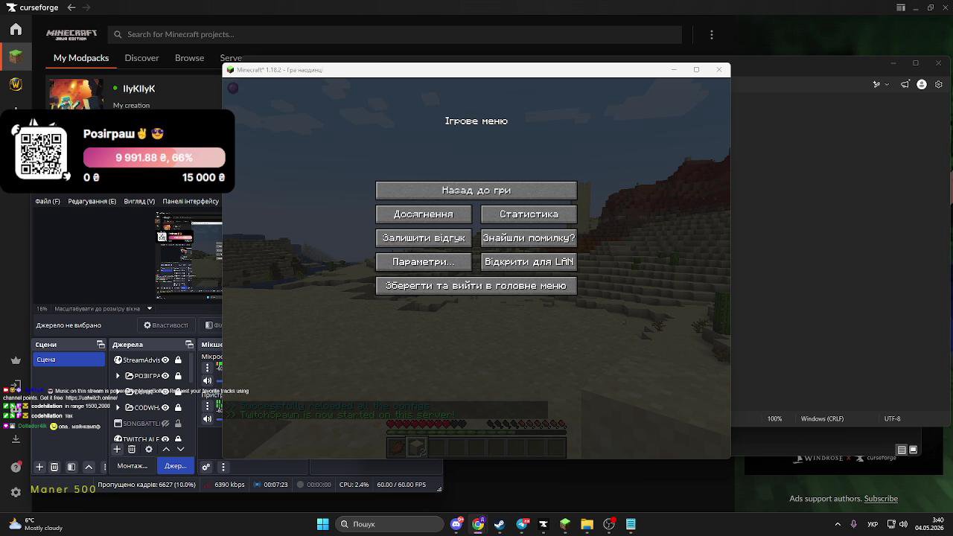
Task: Open OBS Вигляд (V) menu
Action: (139, 202)
